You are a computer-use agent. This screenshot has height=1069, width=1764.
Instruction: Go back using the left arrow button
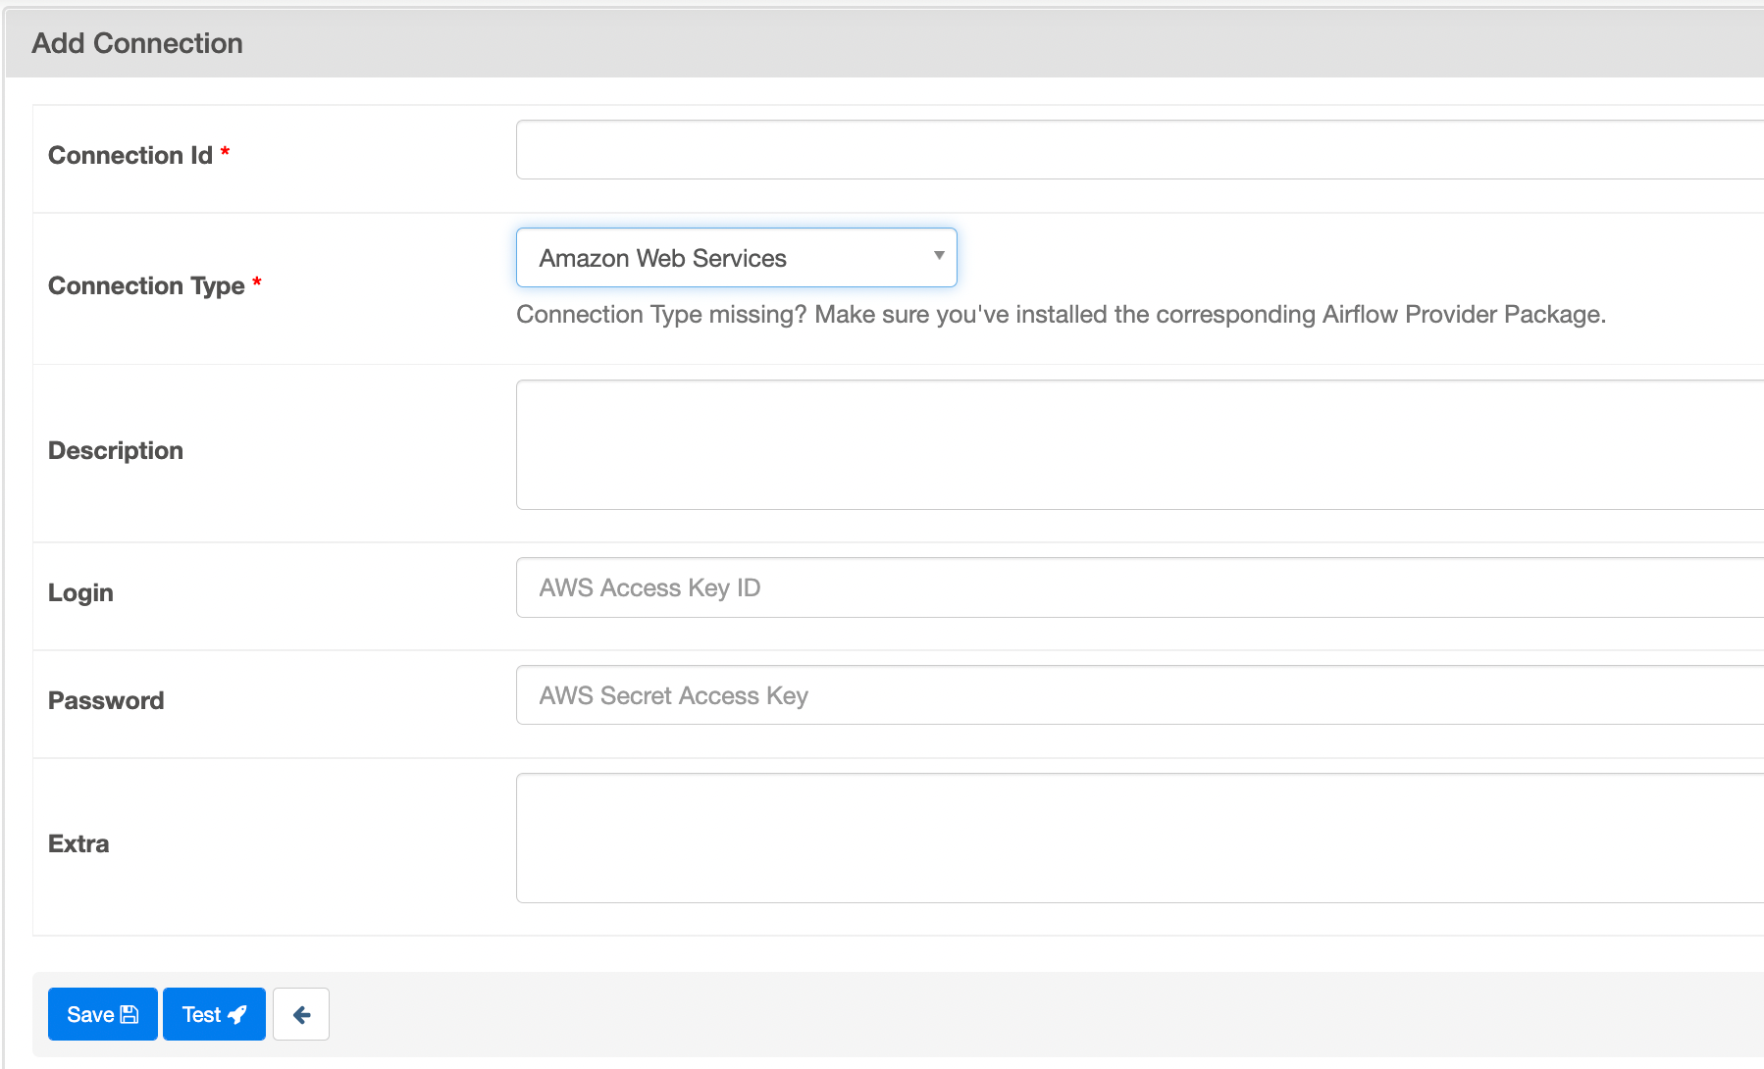coord(301,1014)
